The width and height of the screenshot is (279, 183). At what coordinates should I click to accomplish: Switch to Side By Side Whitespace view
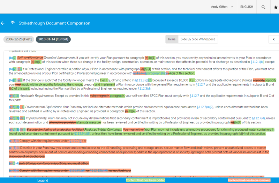tap(198, 39)
